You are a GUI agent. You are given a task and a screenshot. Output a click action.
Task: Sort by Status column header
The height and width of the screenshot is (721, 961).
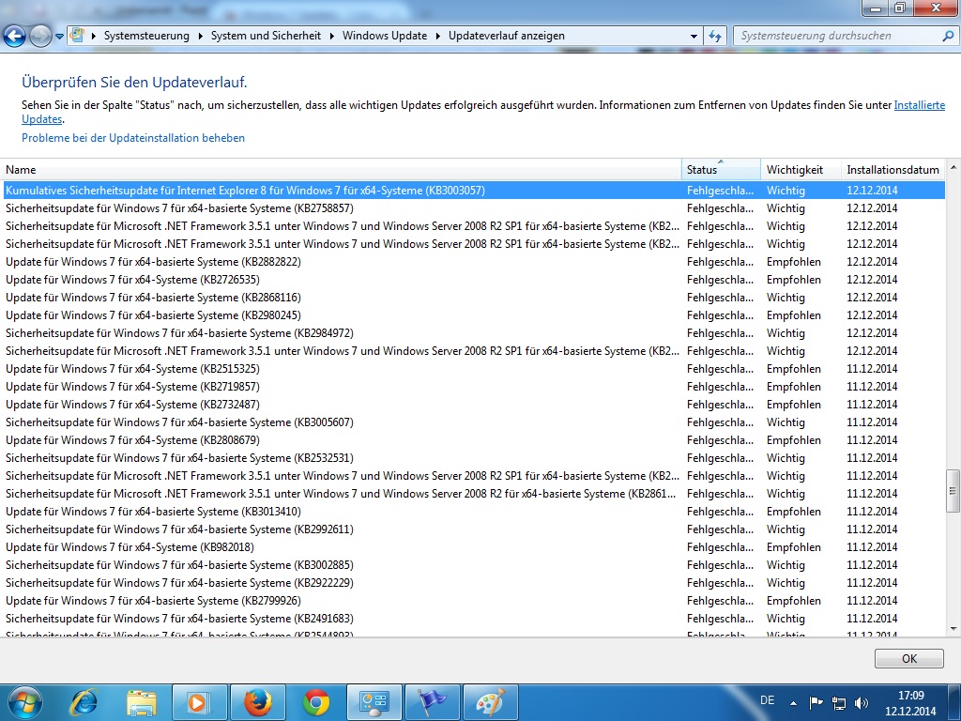721,170
